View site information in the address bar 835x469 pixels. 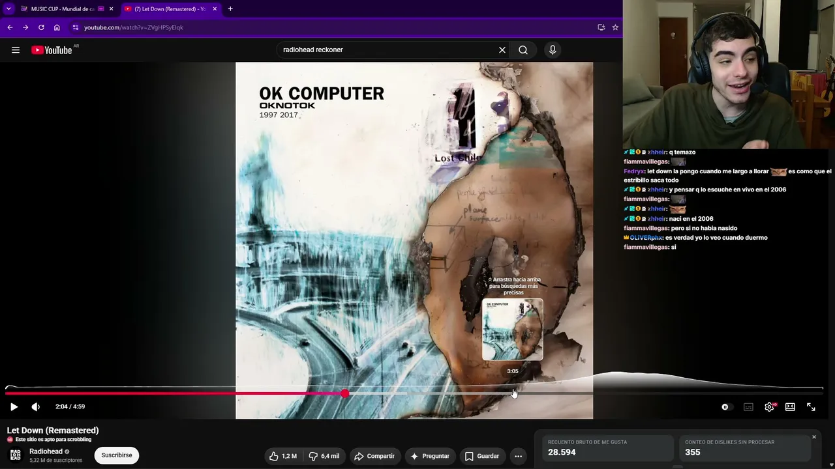pyautogui.click(x=76, y=27)
